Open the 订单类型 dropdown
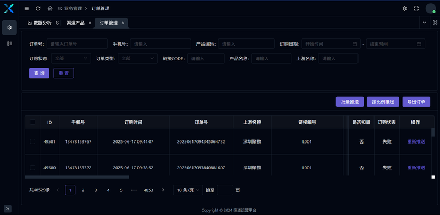 tap(138, 58)
